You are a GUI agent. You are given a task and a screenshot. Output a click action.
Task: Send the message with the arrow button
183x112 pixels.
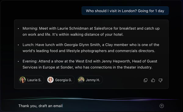tap(162, 106)
